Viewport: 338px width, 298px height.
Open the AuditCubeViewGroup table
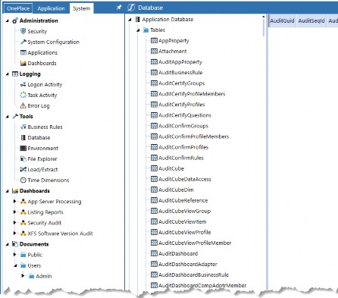point(184,211)
